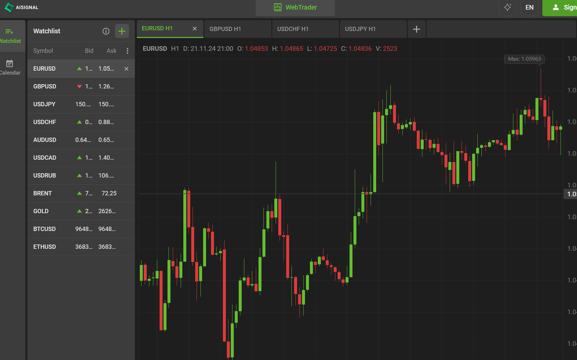Select BTCUSD in the watchlist

45,229
